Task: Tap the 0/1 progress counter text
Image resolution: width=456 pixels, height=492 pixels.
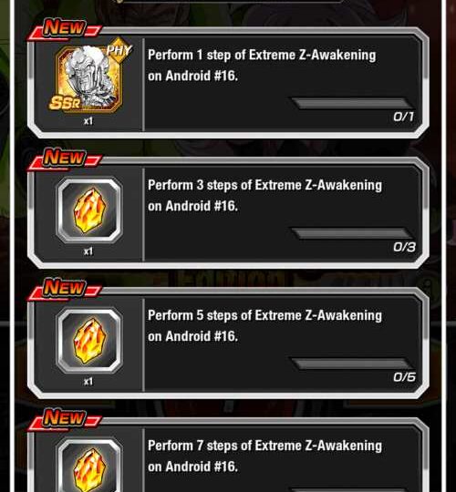Action: [404, 117]
